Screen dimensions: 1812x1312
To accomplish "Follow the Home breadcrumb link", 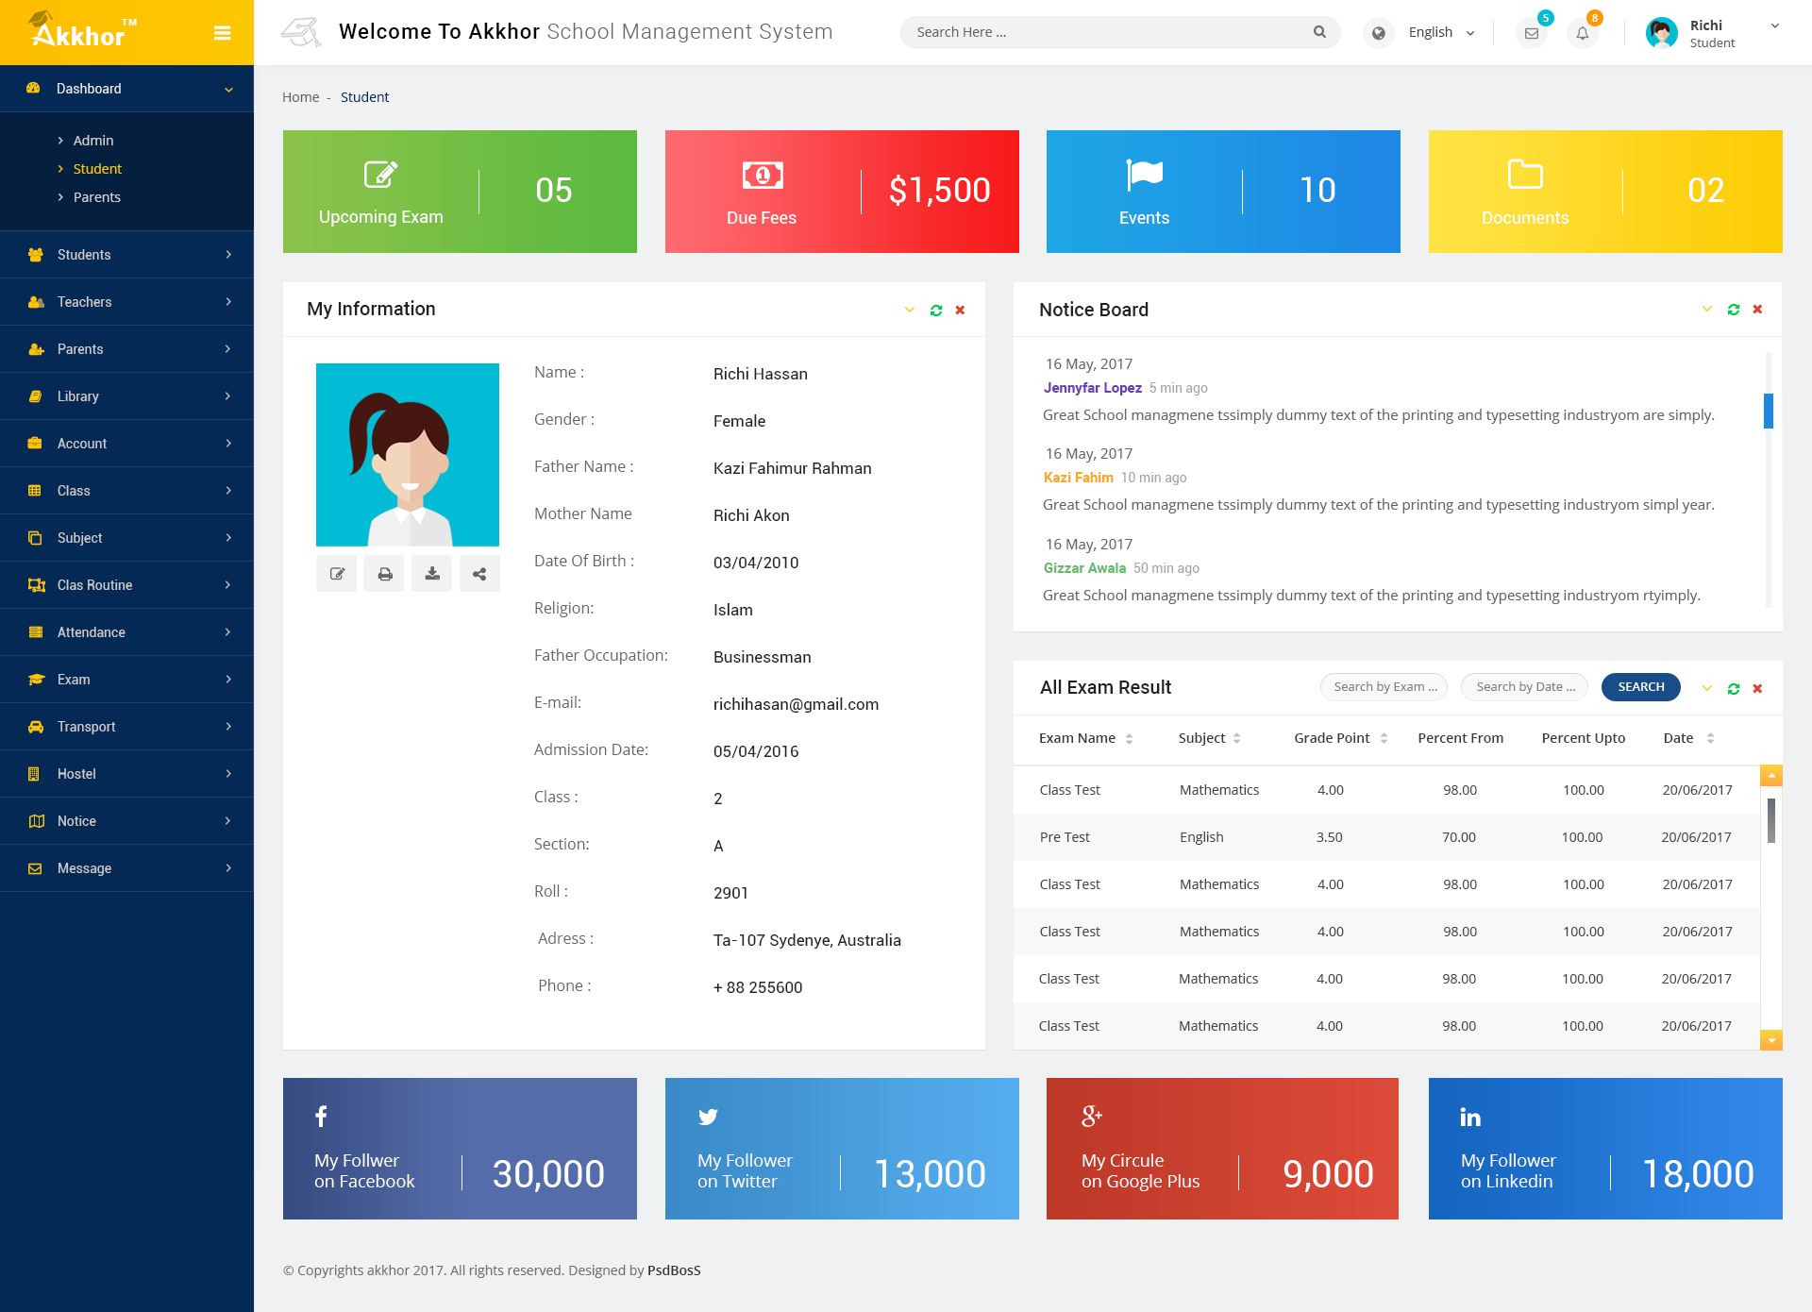I will 300,97.
